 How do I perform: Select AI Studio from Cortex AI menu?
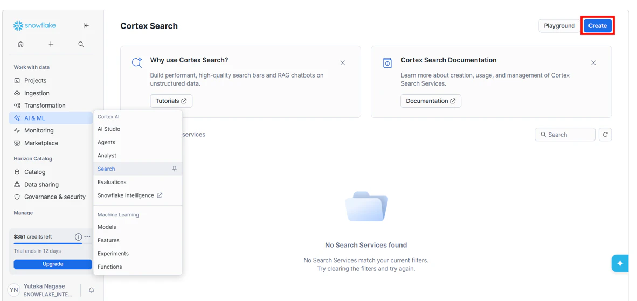pos(138,129)
